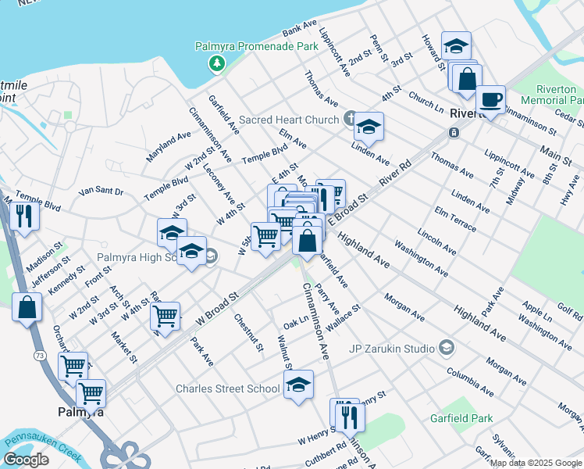This screenshot has height=469, width=584.
Task: Click Palmyra Promenade Park label
Action: pos(257,47)
